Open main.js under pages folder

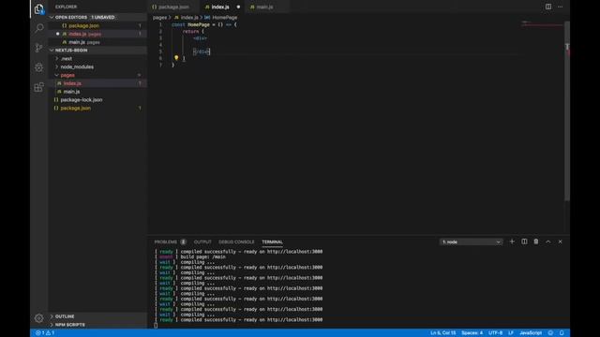(71, 92)
